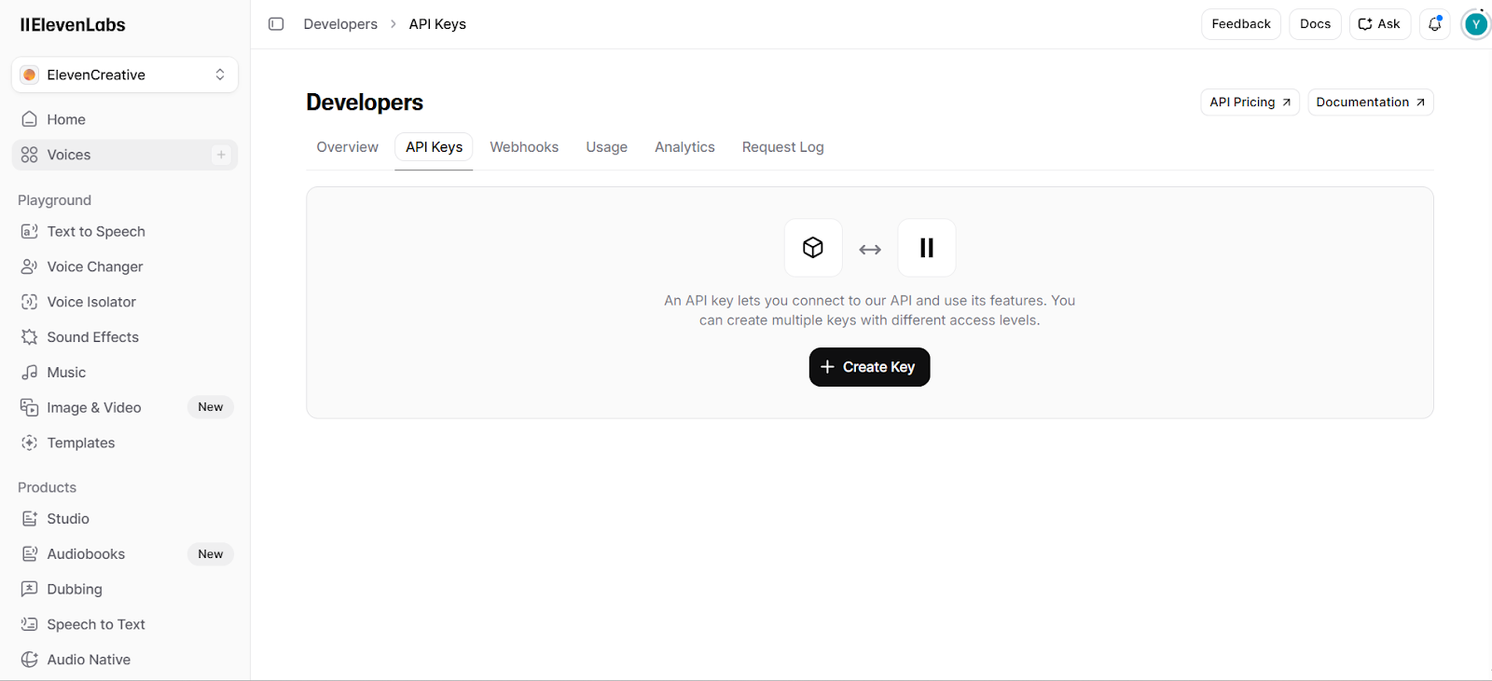
Task: Click Developers in the breadcrumb
Action: point(340,24)
